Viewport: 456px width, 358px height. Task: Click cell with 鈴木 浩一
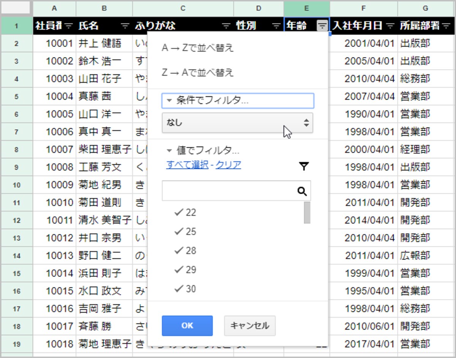pyautogui.click(x=104, y=61)
